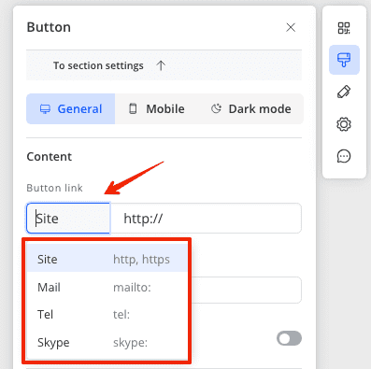Screen dimensions: 371x369
Task: Go to section settings button
Action: tap(164, 65)
